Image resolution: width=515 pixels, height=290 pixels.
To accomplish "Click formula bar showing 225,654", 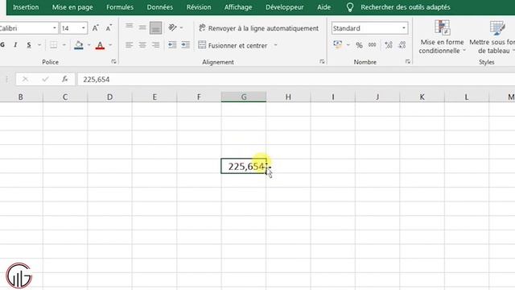I will click(295, 79).
